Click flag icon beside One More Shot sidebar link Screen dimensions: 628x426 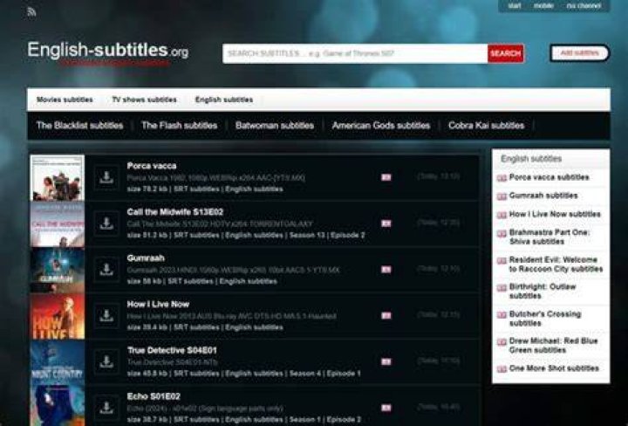point(502,369)
